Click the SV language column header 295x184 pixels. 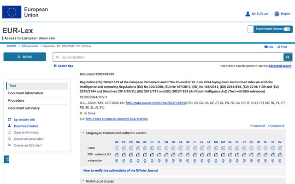(x=280, y=142)
